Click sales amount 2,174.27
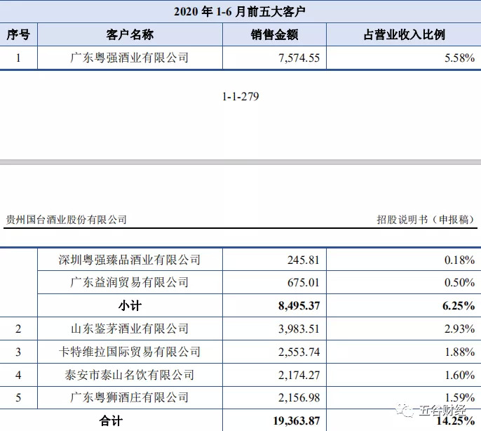481x431 pixels. [299, 375]
